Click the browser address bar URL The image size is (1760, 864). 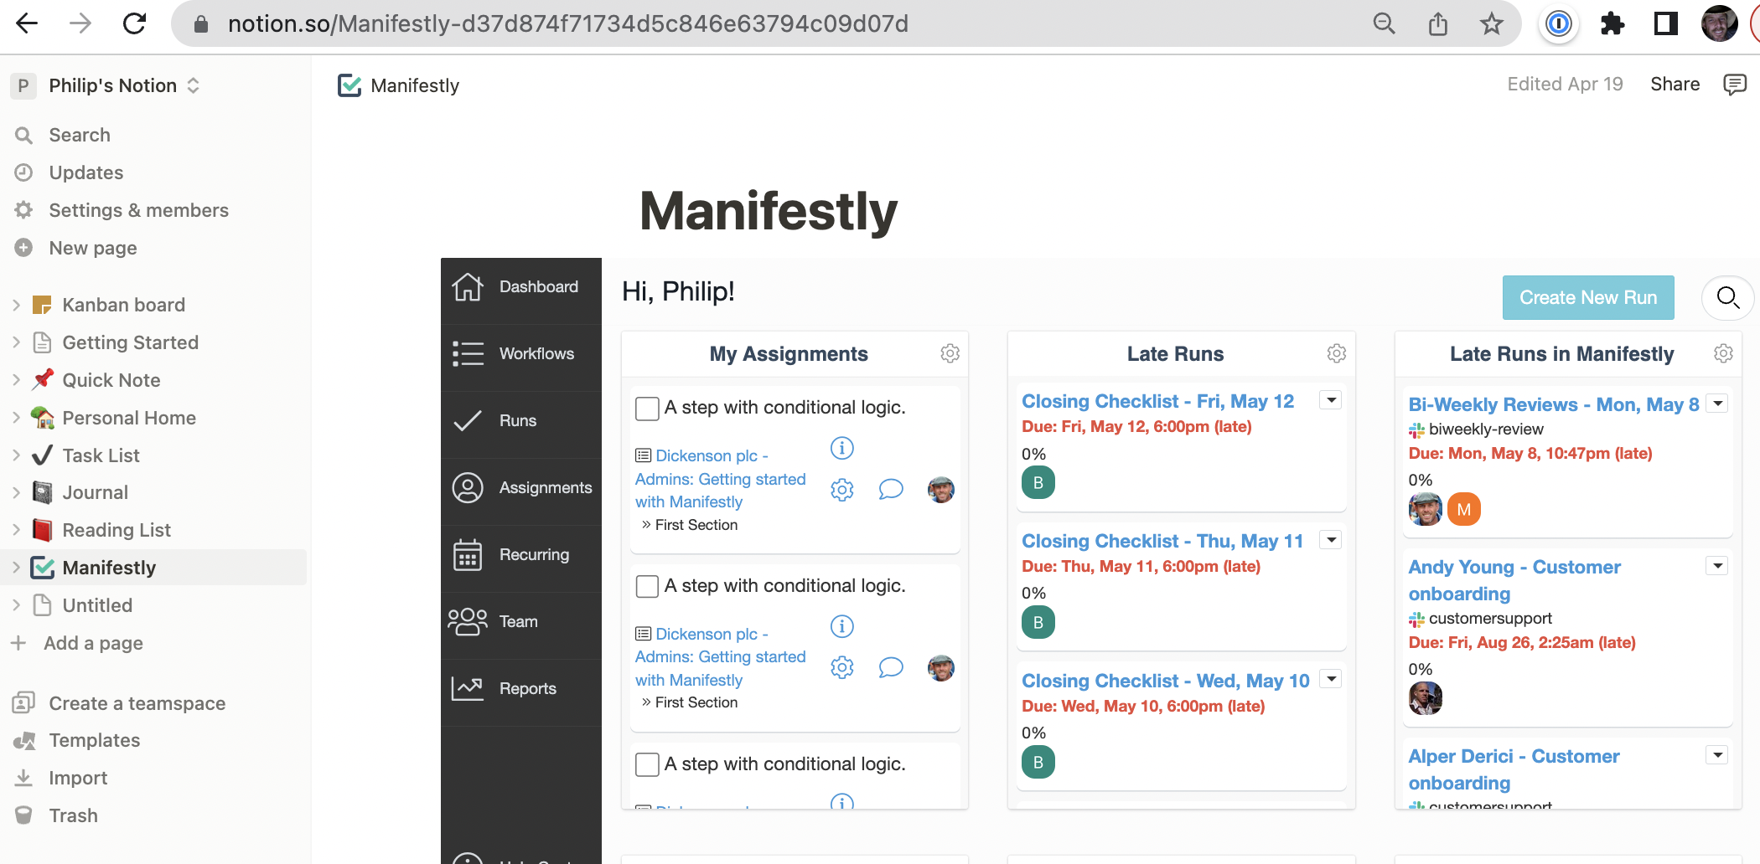pos(567,23)
